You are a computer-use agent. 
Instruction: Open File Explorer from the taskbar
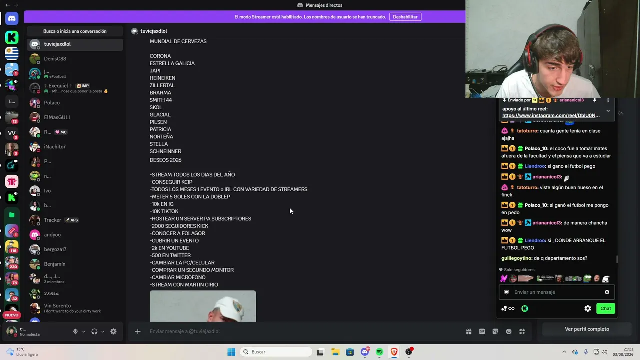tap(335, 352)
